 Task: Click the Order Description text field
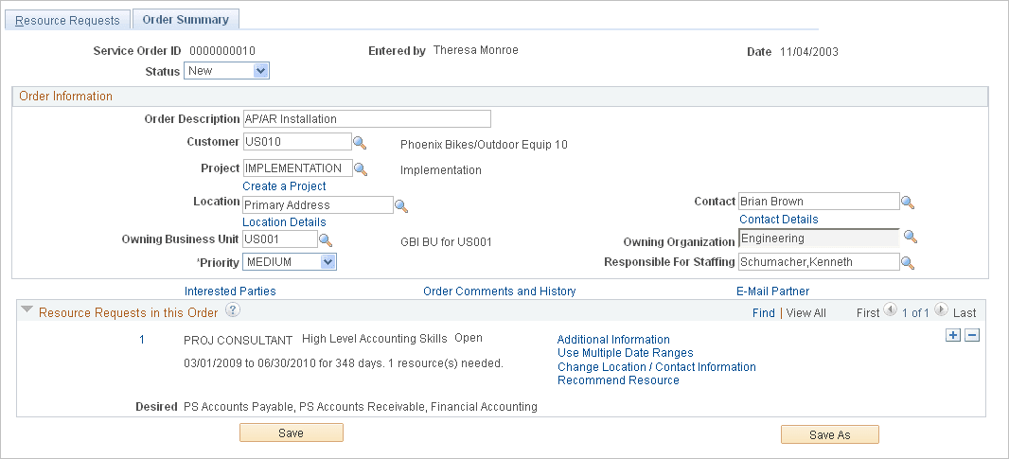point(366,119)
